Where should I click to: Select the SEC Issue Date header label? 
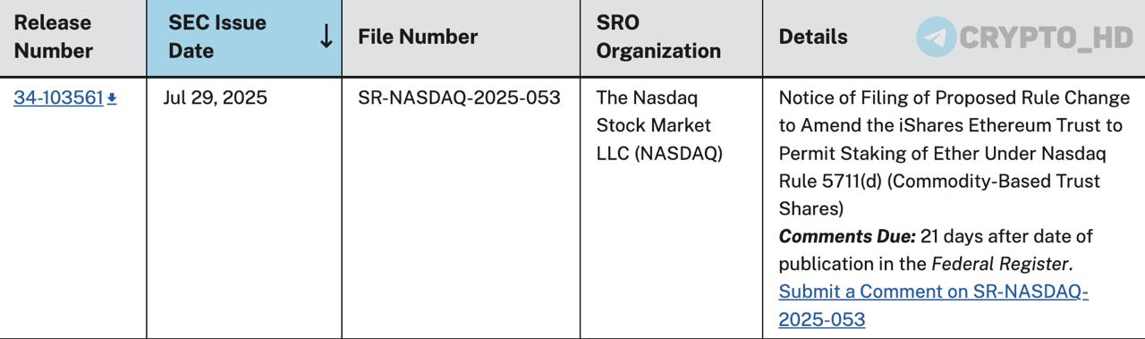(x=217, y=38)
